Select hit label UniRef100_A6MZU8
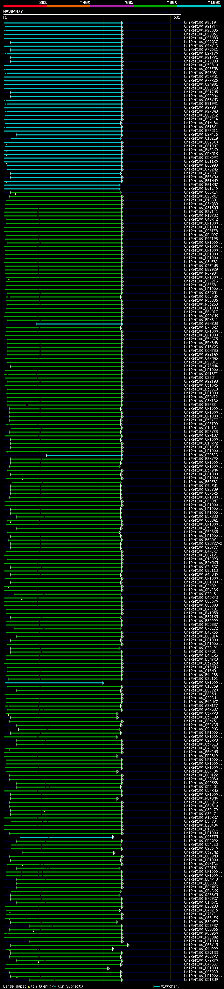Image resolution: width=224 pixels, height=989 pixels. 201,324
